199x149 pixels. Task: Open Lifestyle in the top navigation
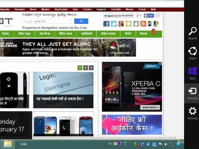[116, 9]
